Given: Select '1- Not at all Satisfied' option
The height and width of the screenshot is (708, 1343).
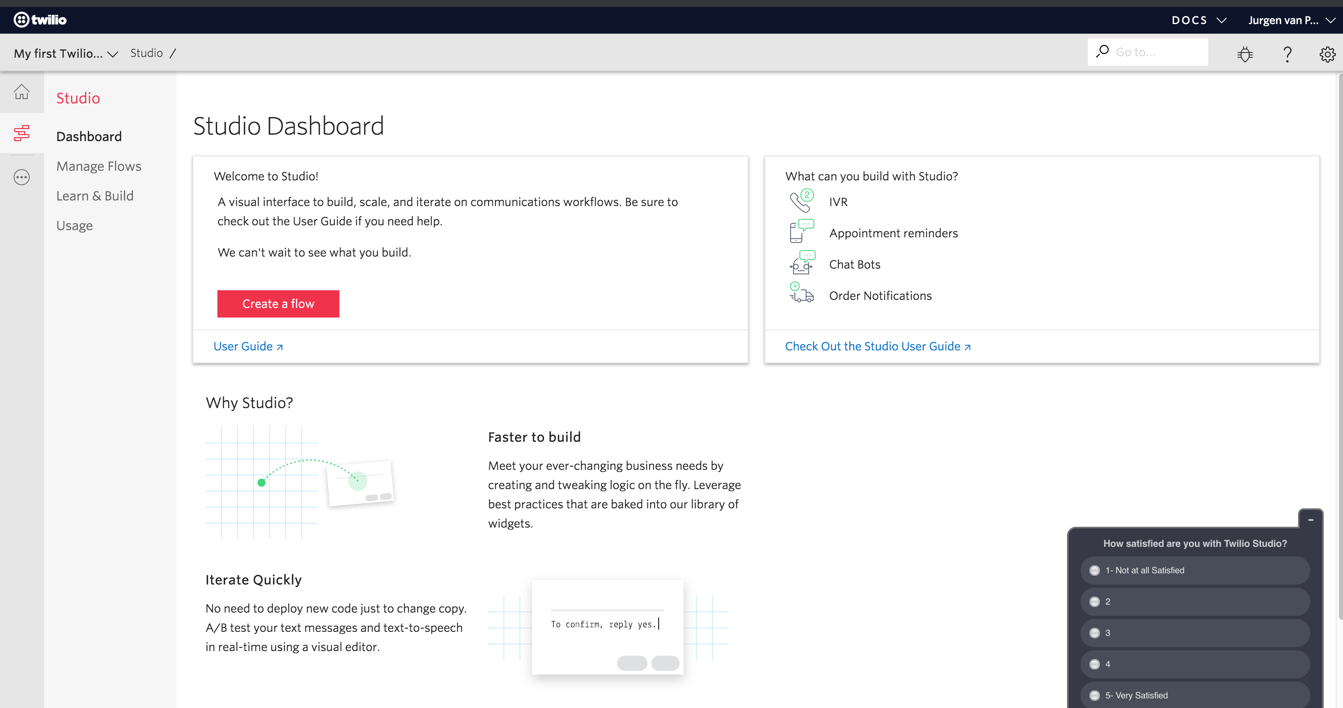Looking at the screenshot, I should pyautogui.click(x=1195, y=570).
